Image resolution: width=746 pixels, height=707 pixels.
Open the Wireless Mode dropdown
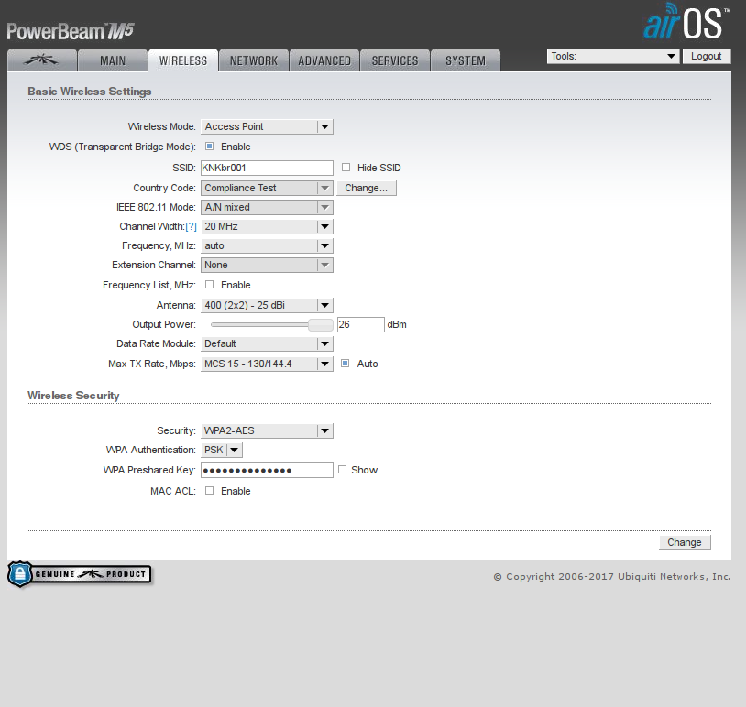click(267, 126)
